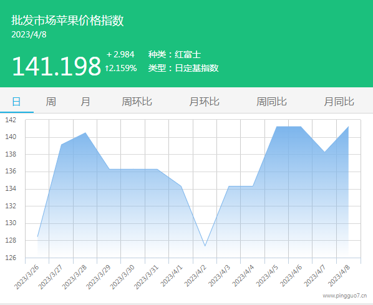This screenshot has width=373, height=305.
Task: Open the 月环比 month-over-month tab
Action: [x=204, y=102]
